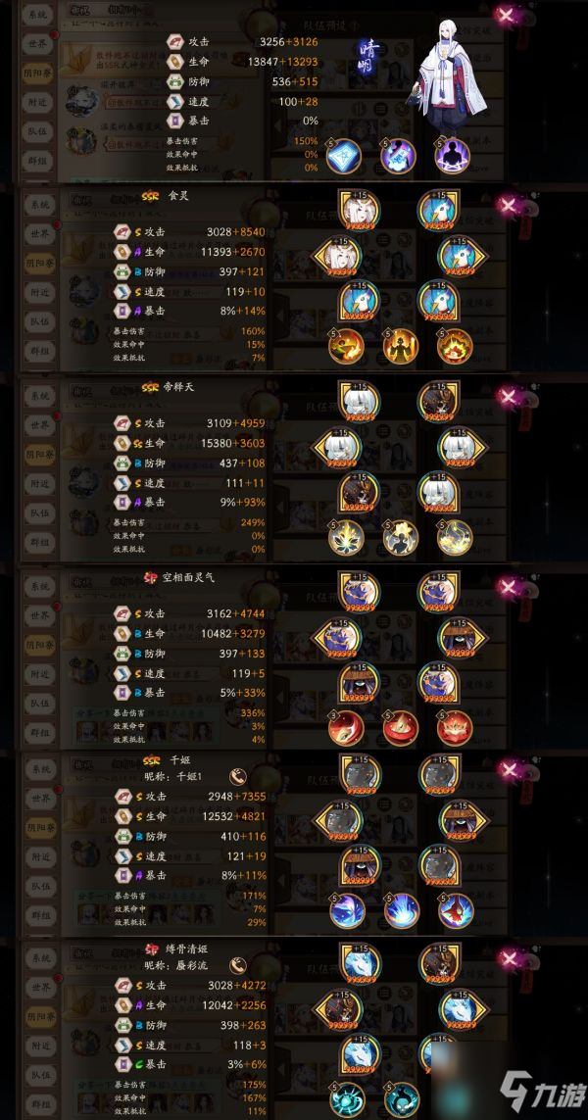Select 空相面灵气's top-left blue soul slot

pos(360,592)
